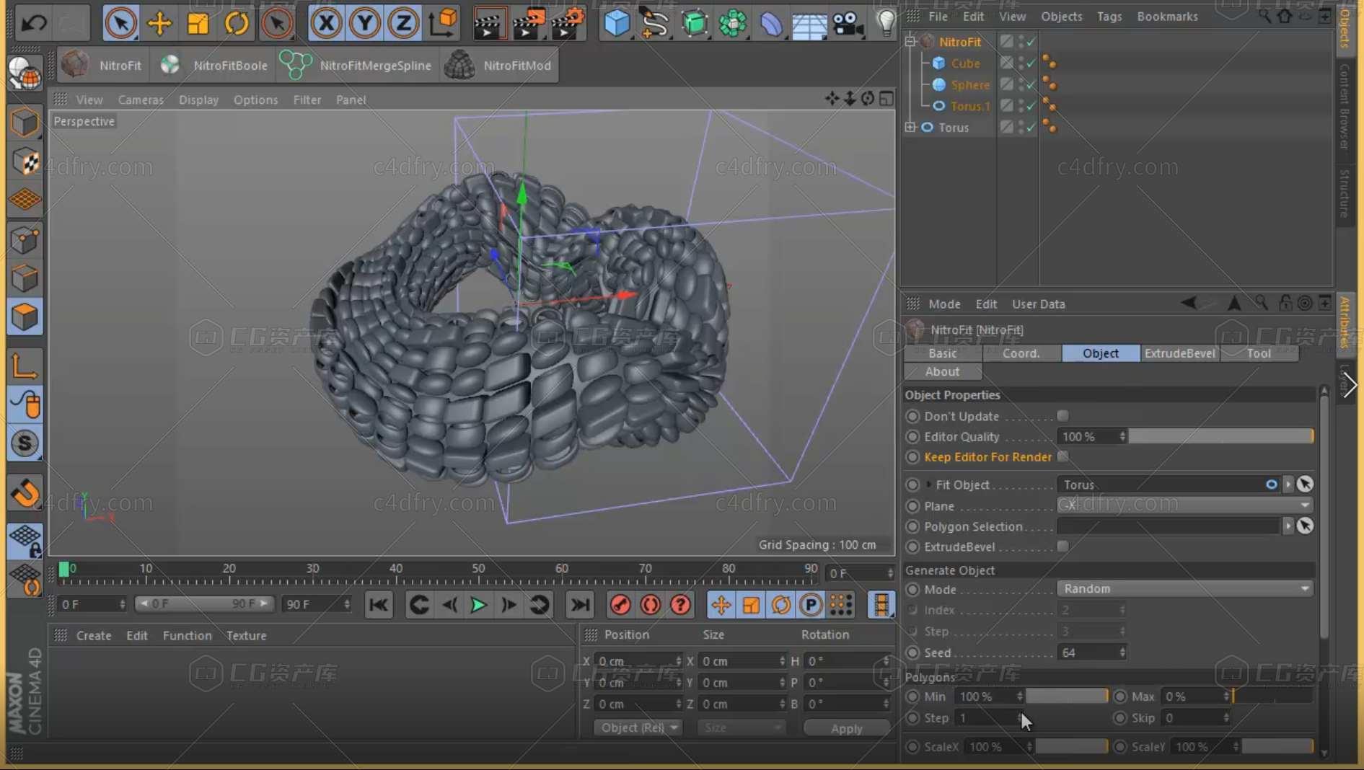1364x770 pixels.
Task: Open the Floor environment icon
Action: click(809, 25)
